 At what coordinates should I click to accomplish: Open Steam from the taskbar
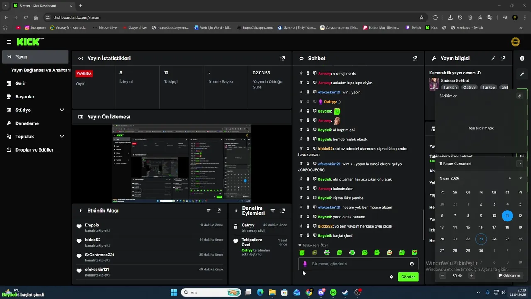(x=345, y=292)
